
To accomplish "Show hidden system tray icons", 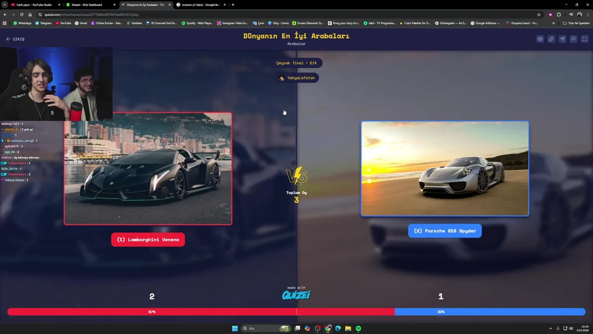I will click(x=550, y=328).
